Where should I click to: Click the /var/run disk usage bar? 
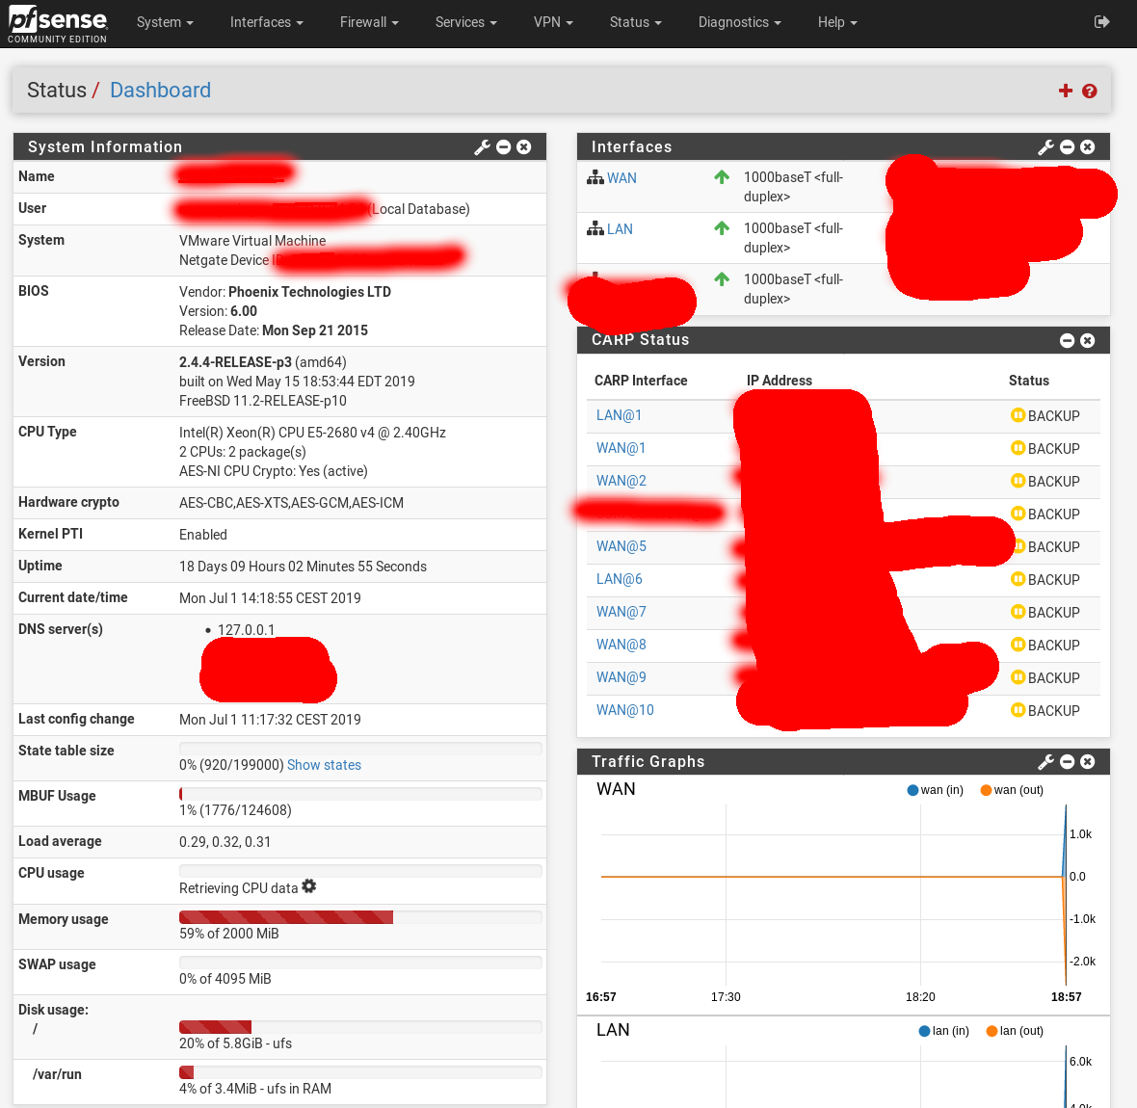click(360, 1071)
